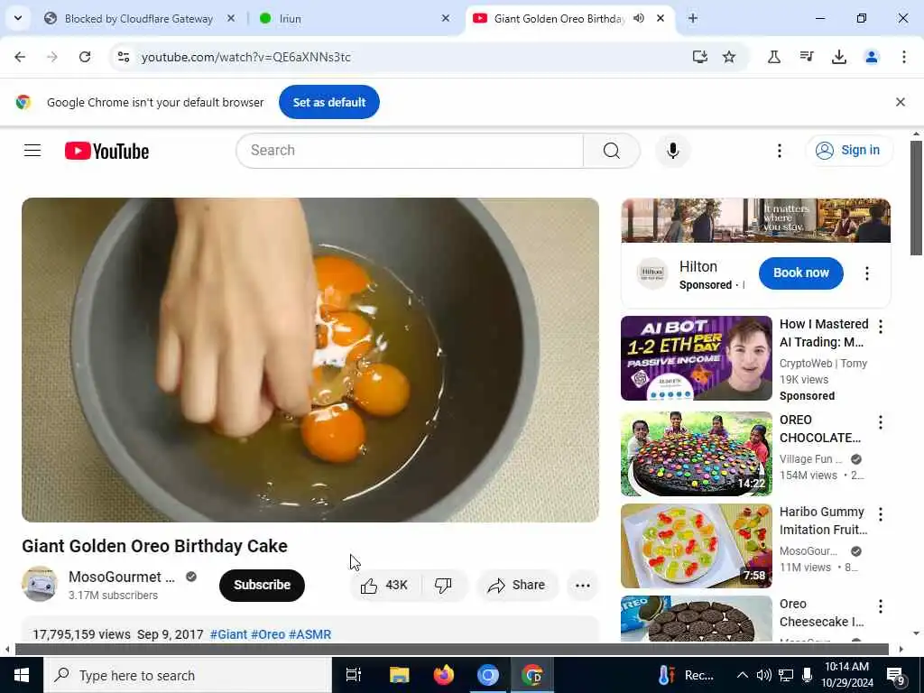Open Oreo Cheesecake video thumbnail
The width and height of the screenshot is (924, 693).
coord(696,618)
